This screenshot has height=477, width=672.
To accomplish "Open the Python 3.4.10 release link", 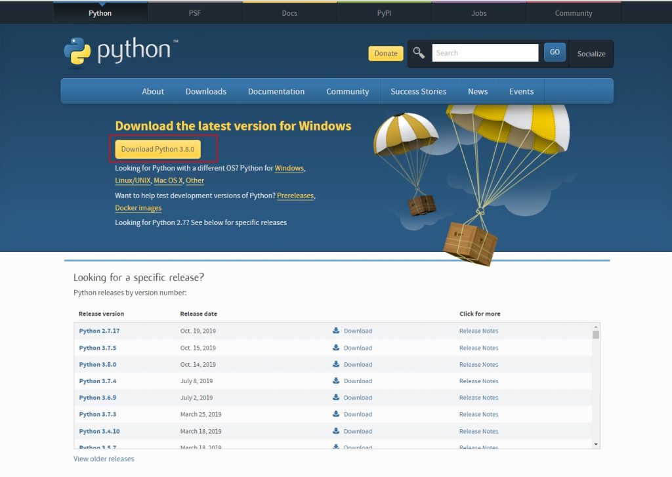I will coord(99,431).
